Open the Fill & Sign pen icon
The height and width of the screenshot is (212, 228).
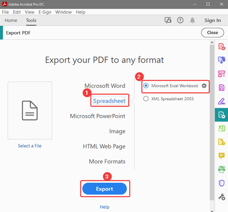(x=222, y=101)
